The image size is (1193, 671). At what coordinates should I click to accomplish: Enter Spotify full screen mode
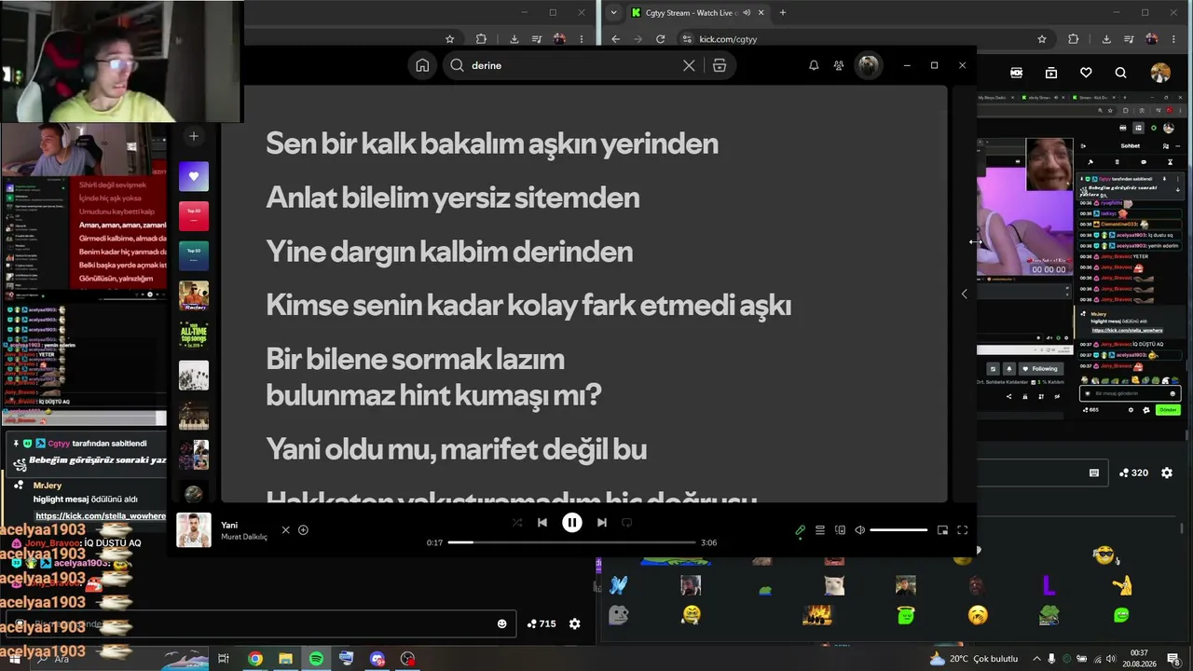click(963, 530)
